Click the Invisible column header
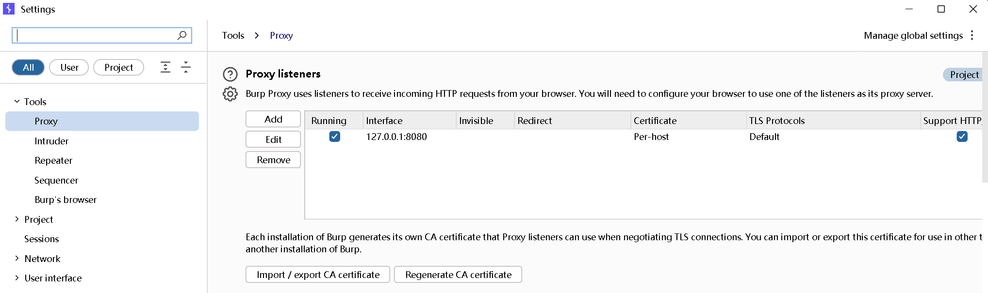Screen dimensions: 988x293 tap(485, 121)
